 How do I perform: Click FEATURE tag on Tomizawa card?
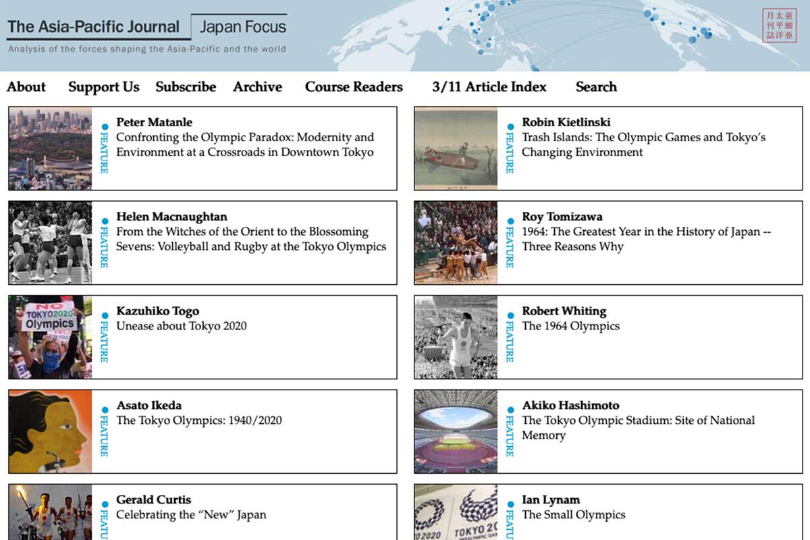click(510, 244)
